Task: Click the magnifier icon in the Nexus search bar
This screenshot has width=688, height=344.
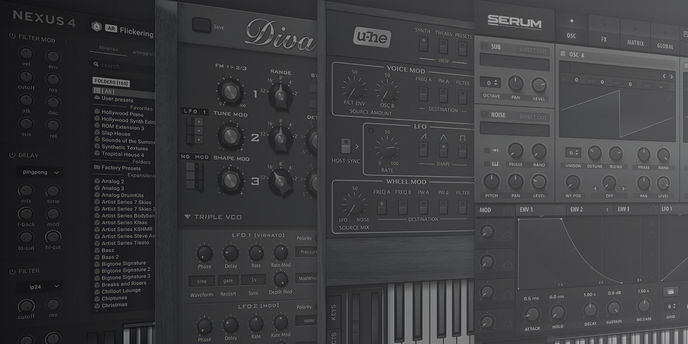Action: 96,64
